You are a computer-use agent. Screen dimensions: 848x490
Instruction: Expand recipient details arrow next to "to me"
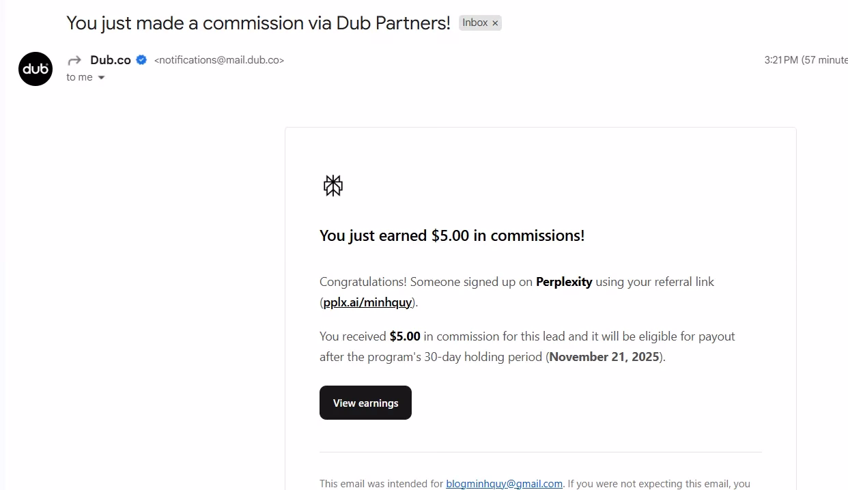[102, 78]
